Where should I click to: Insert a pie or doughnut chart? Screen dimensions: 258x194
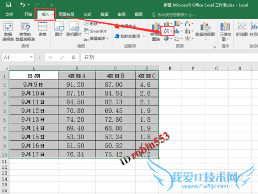click(168, 39)
